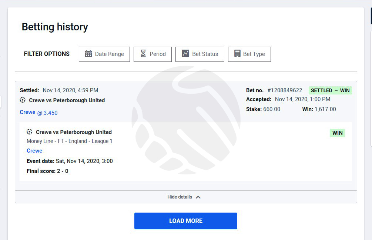Click the green WIN badge in details
Image resolution: width=372 pixels, height=240 pixels.
tap(337, 133)
